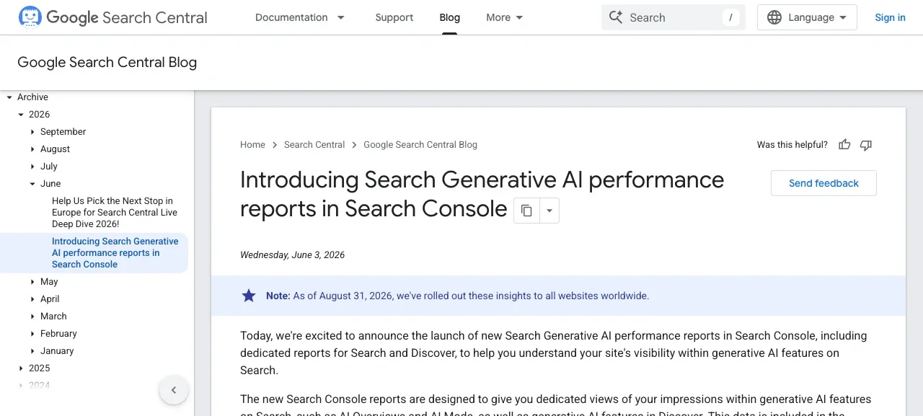Open Google Search Central Blog breadcrumb link

(x=420, y=145)
